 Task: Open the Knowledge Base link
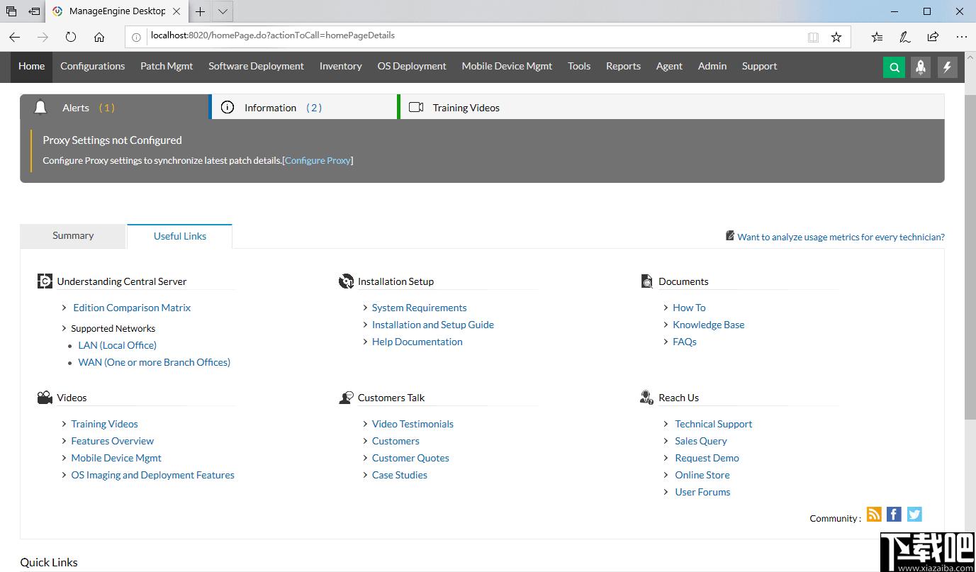pos(708,325)
